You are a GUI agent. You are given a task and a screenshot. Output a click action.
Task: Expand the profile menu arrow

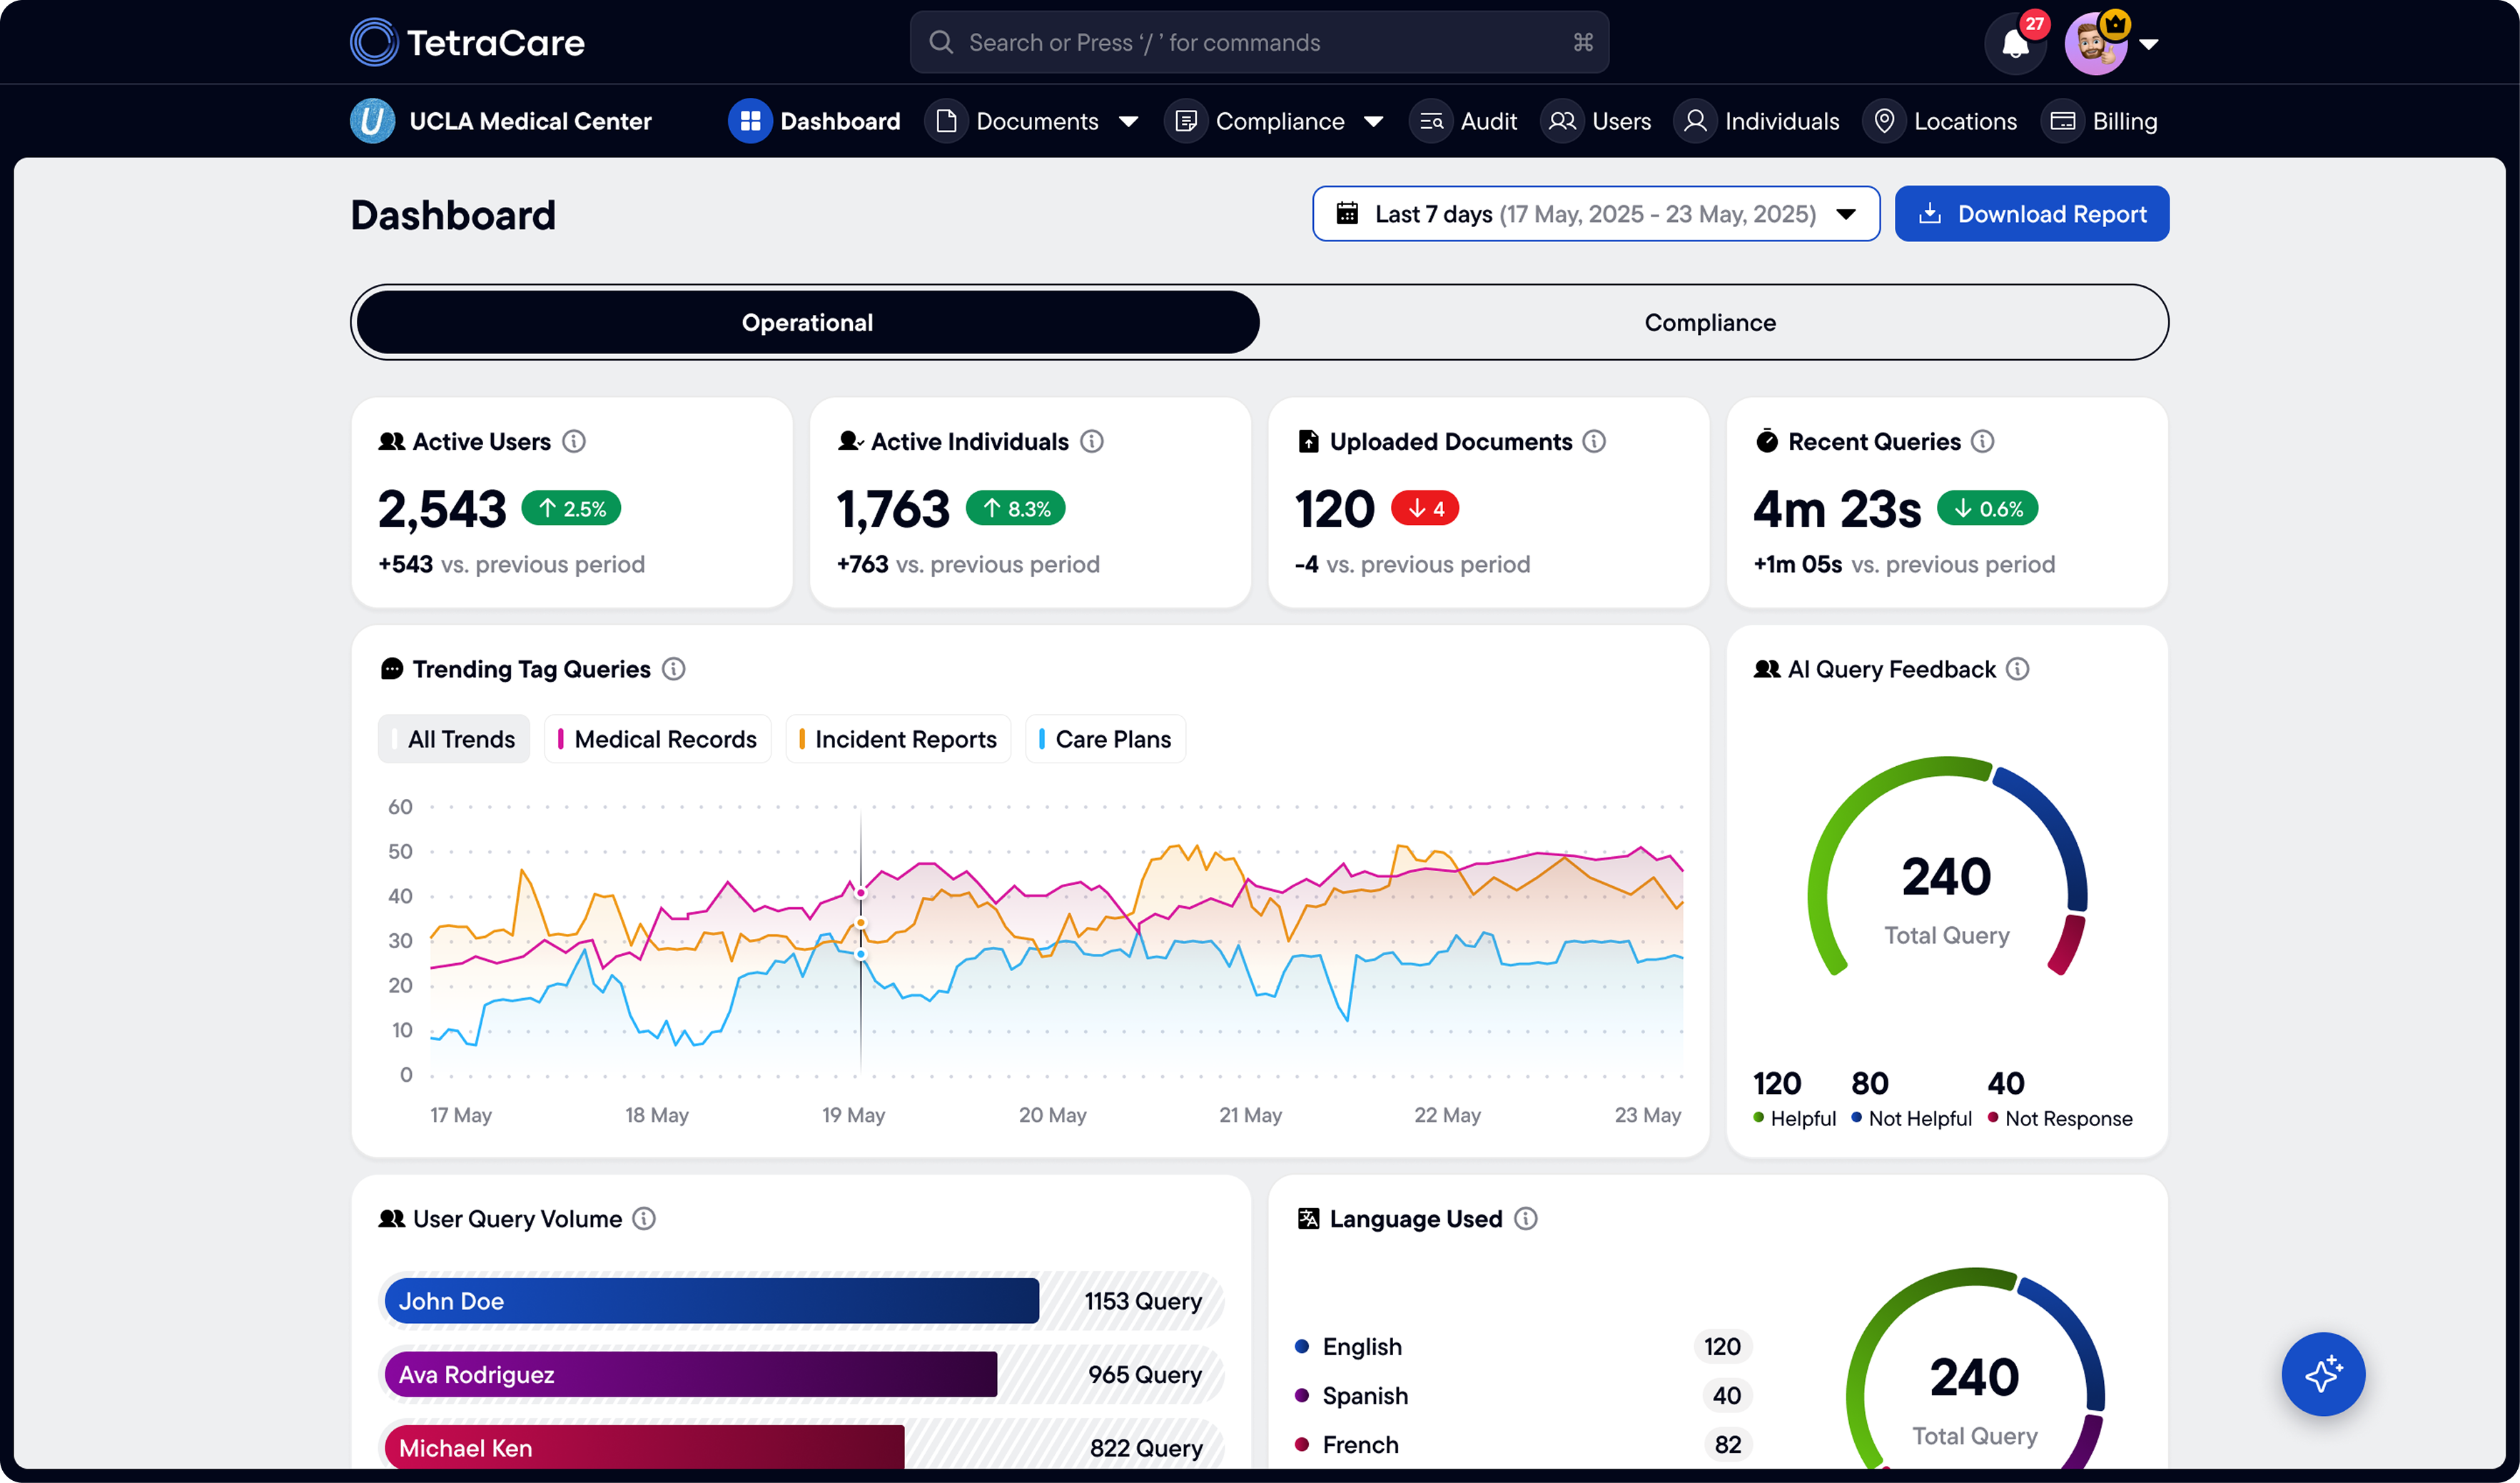click(x=2148, y=44)
